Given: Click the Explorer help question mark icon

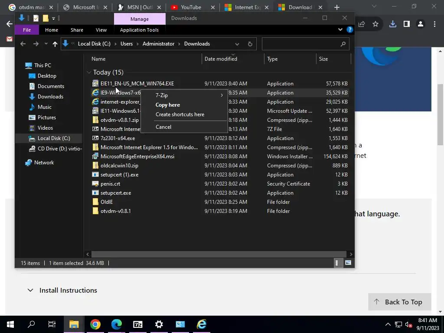Looking at the screenshot, I should [350, 29].
